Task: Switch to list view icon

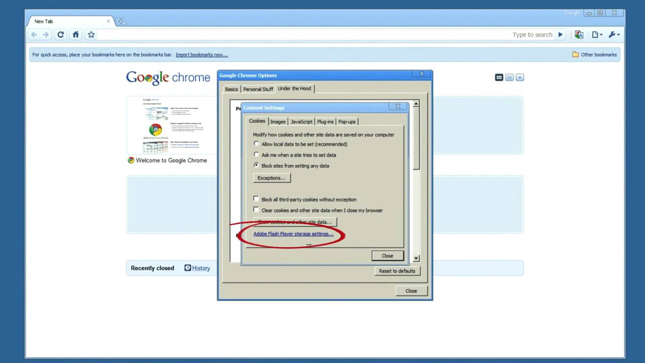Action: [509, 77]
